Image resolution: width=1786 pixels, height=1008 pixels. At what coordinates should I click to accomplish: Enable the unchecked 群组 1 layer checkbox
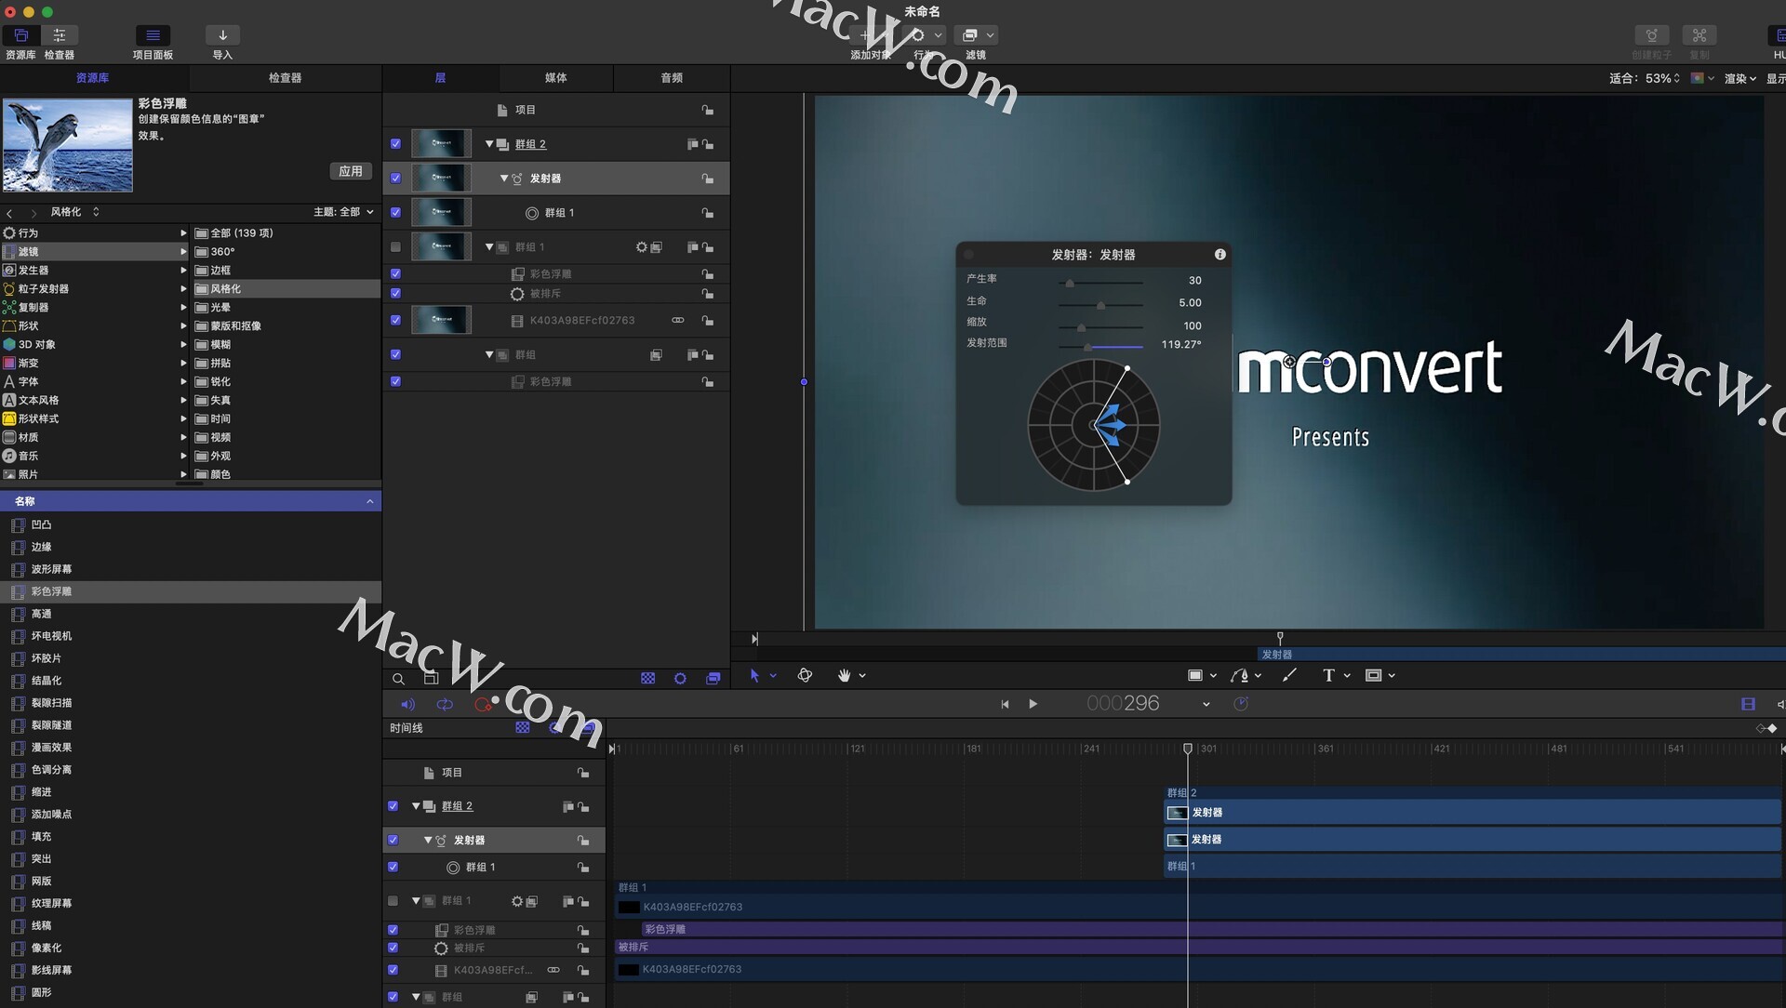click(395, 247)
